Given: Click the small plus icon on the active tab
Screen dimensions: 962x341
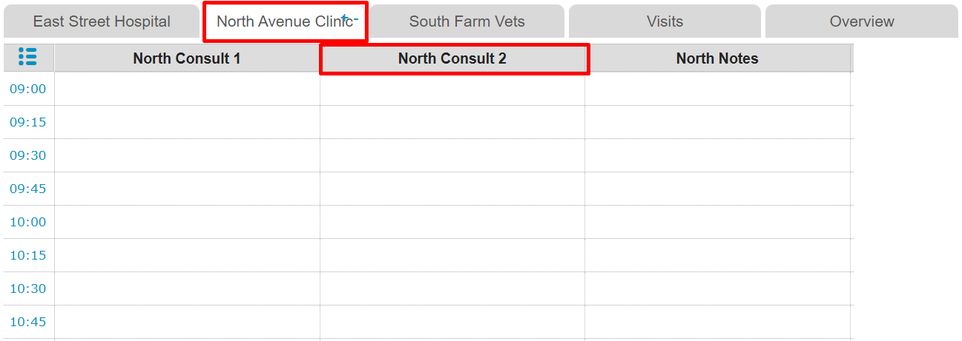Looking at the screenshot, I should click(x=344, y=17).
